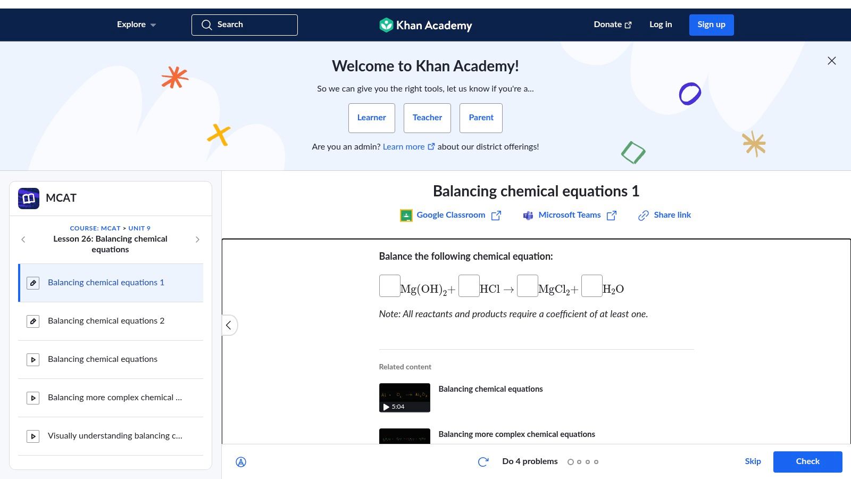Close the welcome banner
Viewport: 851px width, 479px height.
tap(832, 61)
